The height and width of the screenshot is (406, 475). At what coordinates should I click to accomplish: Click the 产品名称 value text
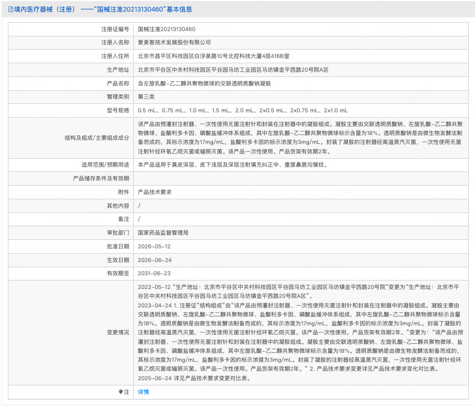click(x=204, y=83)
